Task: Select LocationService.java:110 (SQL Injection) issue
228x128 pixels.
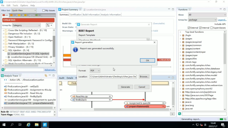Action: 30,54
